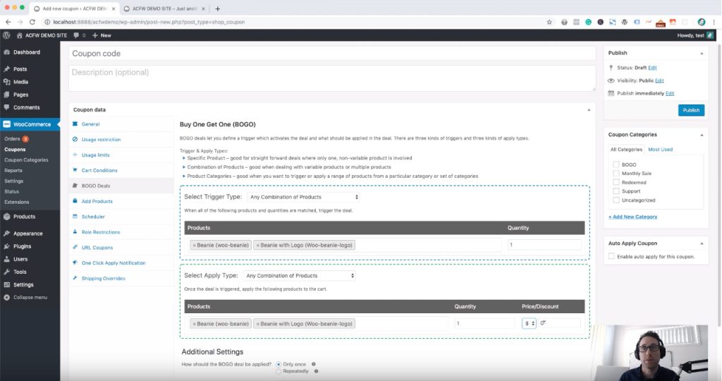
Task: Select the Only once radio button
Action: [279, 364]
